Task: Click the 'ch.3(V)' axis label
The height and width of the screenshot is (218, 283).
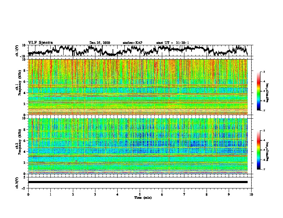Action: pyautogui.click(x=17, y=183)
